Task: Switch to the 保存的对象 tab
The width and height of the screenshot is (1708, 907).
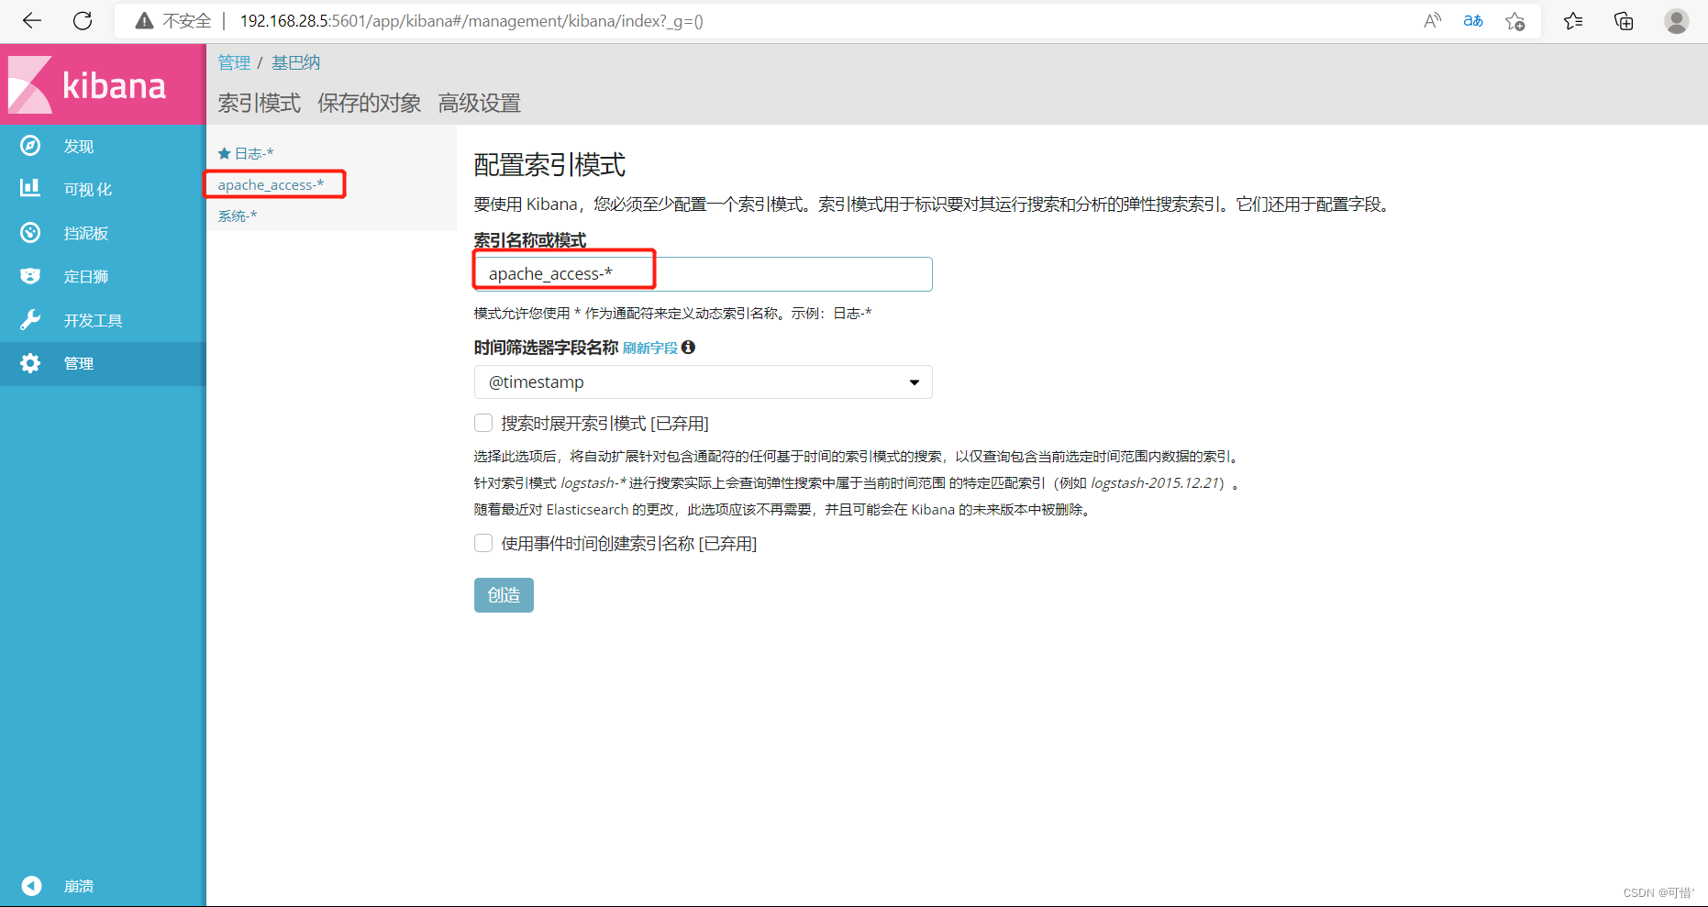Action: pos(368,103)
